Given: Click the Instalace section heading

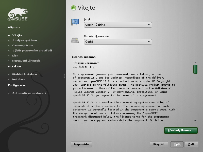Looking at the screenshot, I should click(14, 67).
